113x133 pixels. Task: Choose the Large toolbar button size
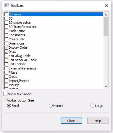[x=92, y=106]
